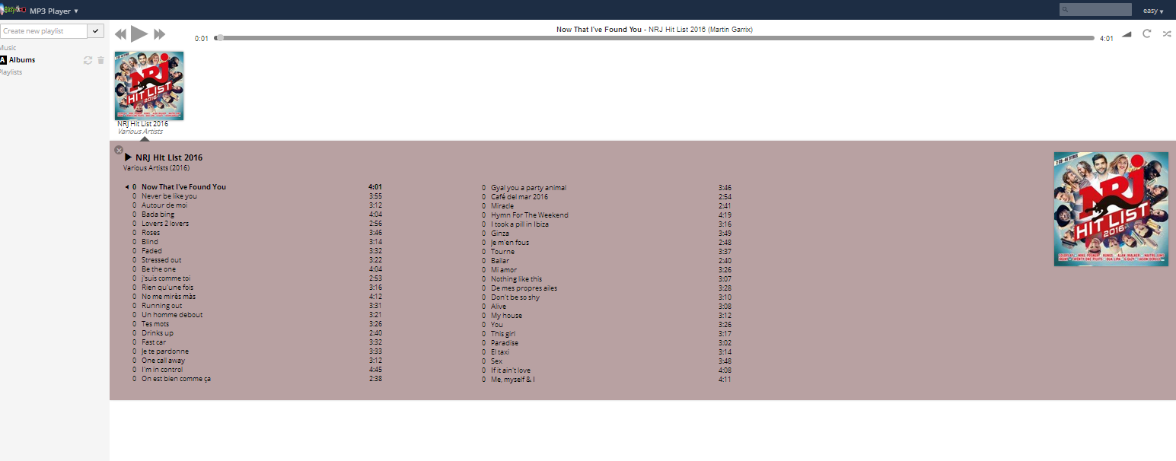1176x461 pixels.
Task: Focus the Create new playlist field
Action: coord(43,31)
